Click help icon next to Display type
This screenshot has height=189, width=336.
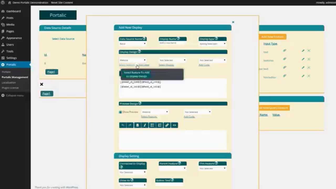point(216,39)
